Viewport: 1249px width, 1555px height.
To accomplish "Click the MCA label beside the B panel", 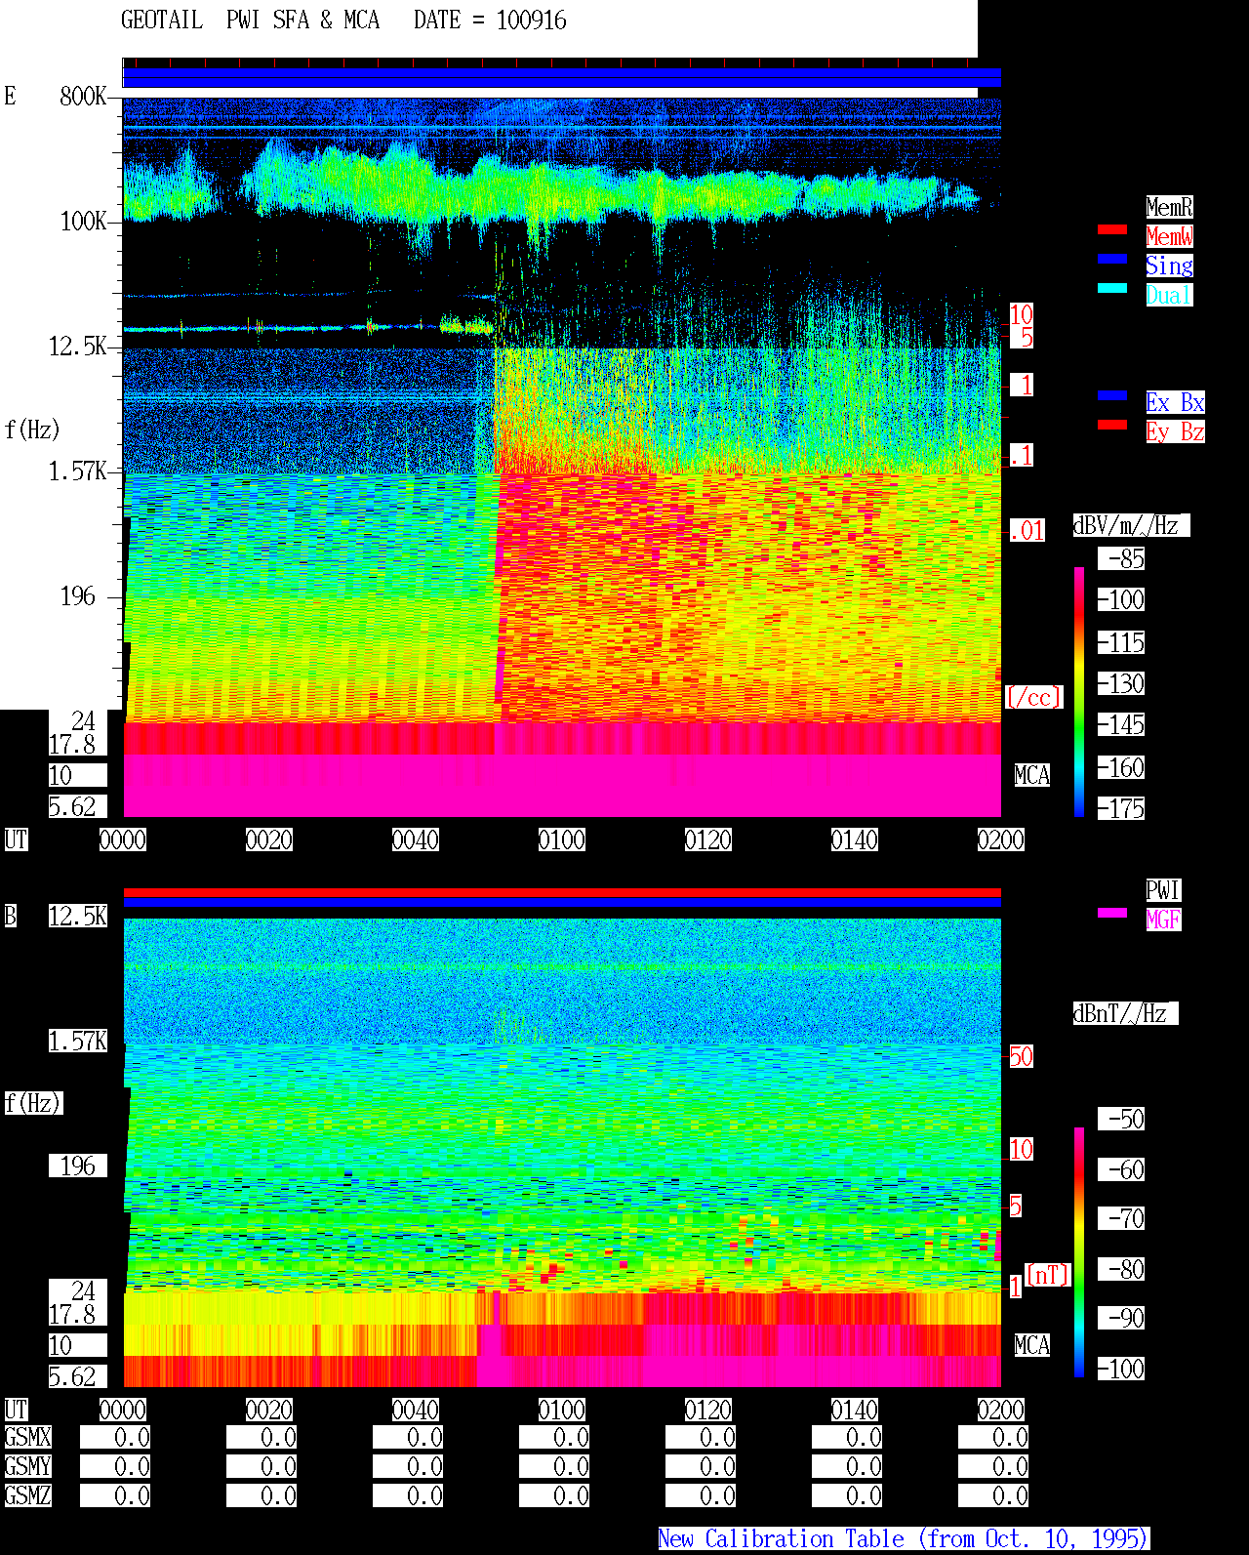I will click(1032, 1345).
